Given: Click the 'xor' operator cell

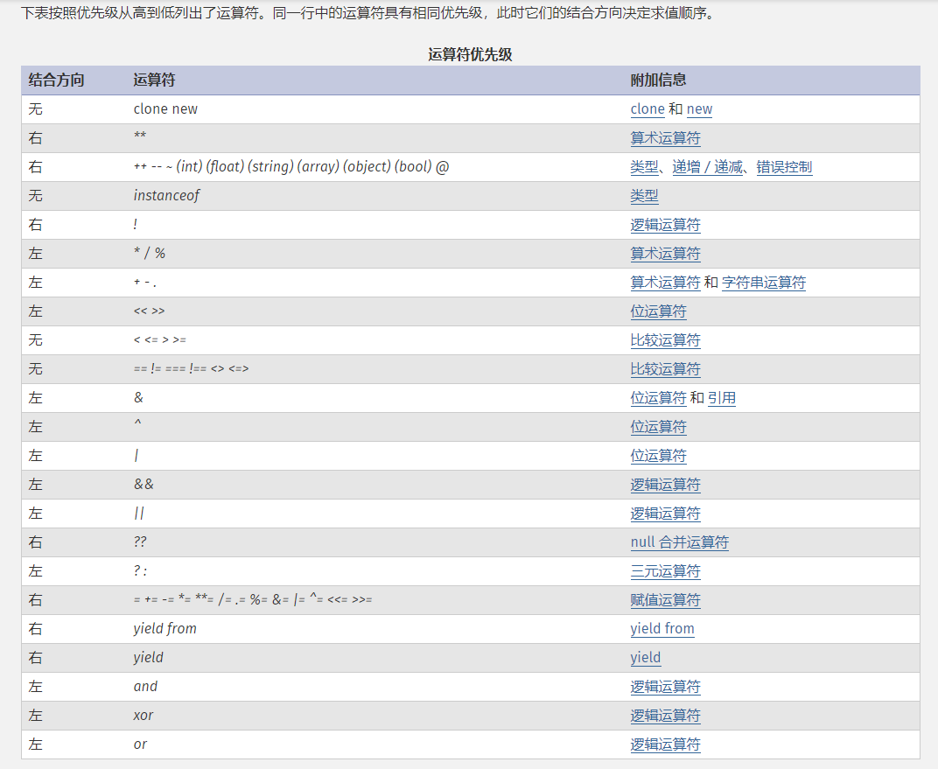Looking at the screenshot, I should coord(143,716).
